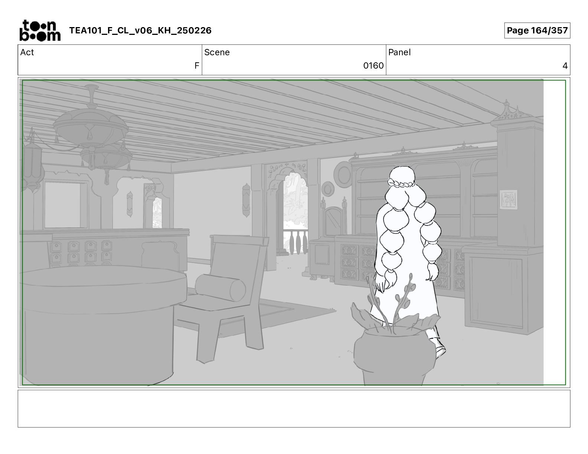Click the Panel value 4
The height and width of the screenshot is (454, 588).
[x=565, y=66]
